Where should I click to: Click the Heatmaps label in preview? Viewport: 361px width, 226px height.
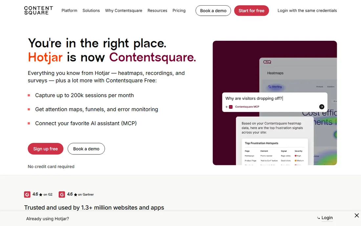(275, 73)
